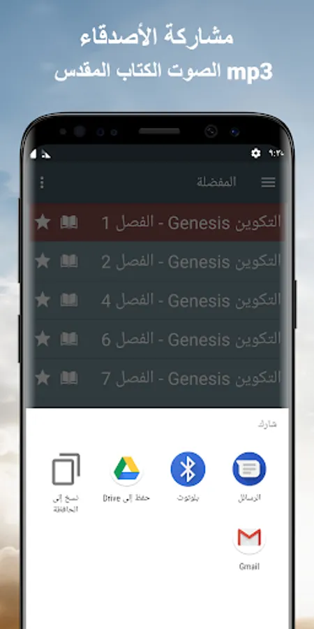Tap the favorites screen title text
The width and height of the screenshot is (314, 629).
[216, 182]
